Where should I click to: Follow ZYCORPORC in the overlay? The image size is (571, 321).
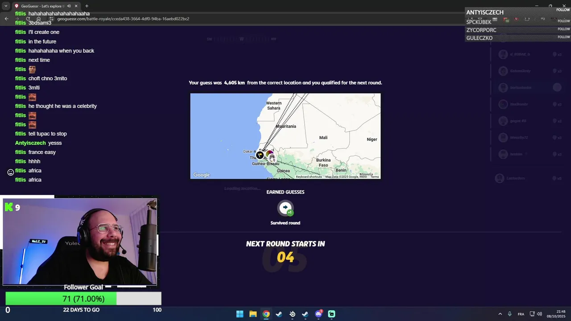563,29
